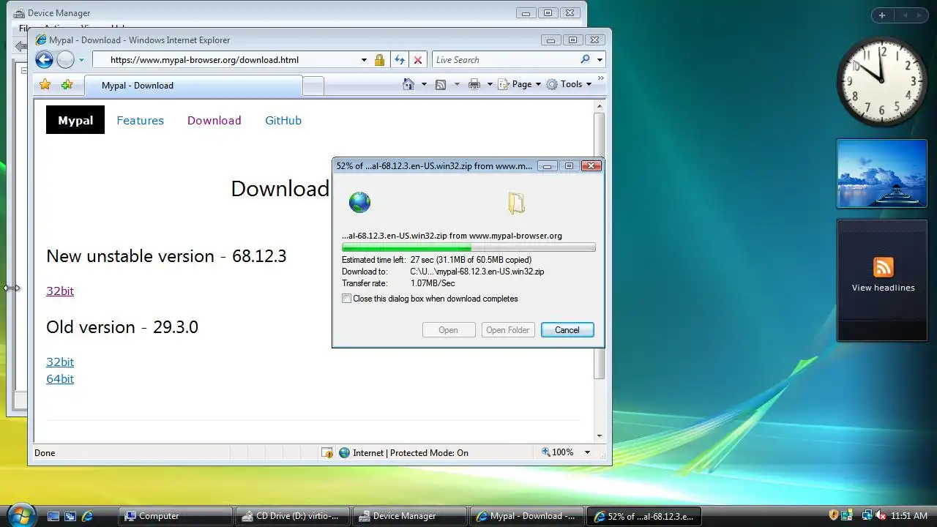
Task: Switch to Device Manager taskbar button
Action: point(410,516)
